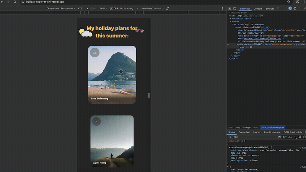Click the new style rule plus icon
The height and width of the screenshot is (172, 306).
pos(295,137)
